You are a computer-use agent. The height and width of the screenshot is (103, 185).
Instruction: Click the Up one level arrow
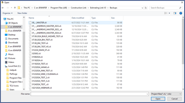[15, 8]
